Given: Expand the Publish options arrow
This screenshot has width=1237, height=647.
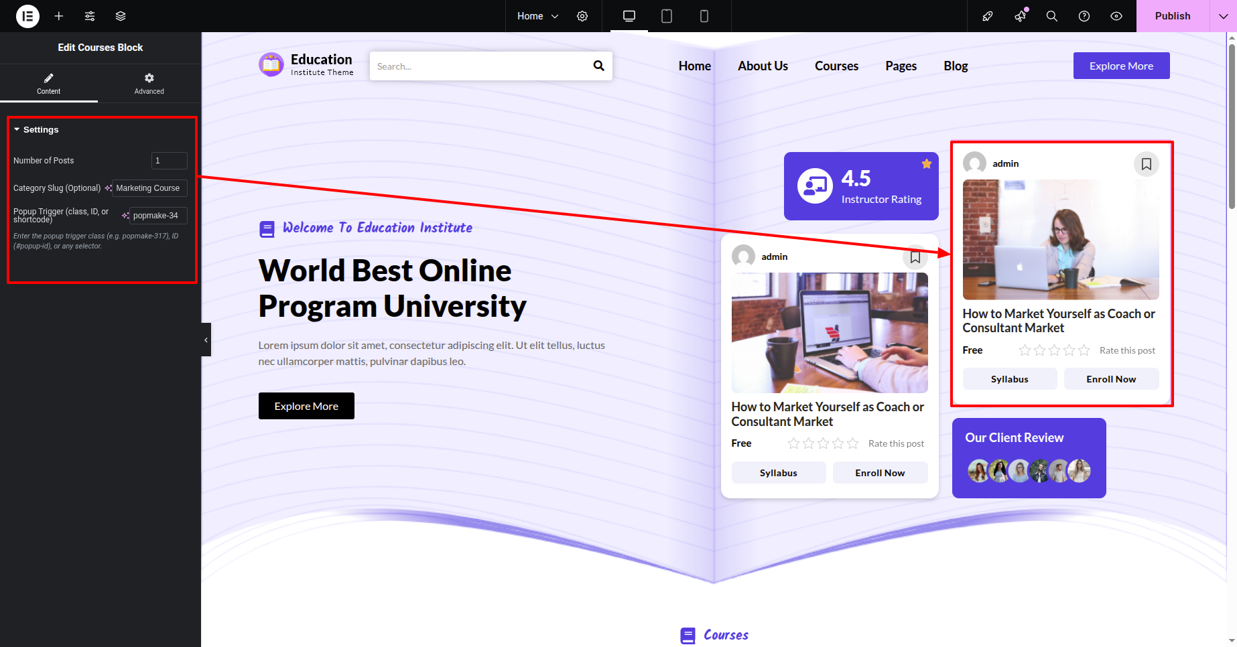Looking at the screenshot, I should pos(1223,16).
